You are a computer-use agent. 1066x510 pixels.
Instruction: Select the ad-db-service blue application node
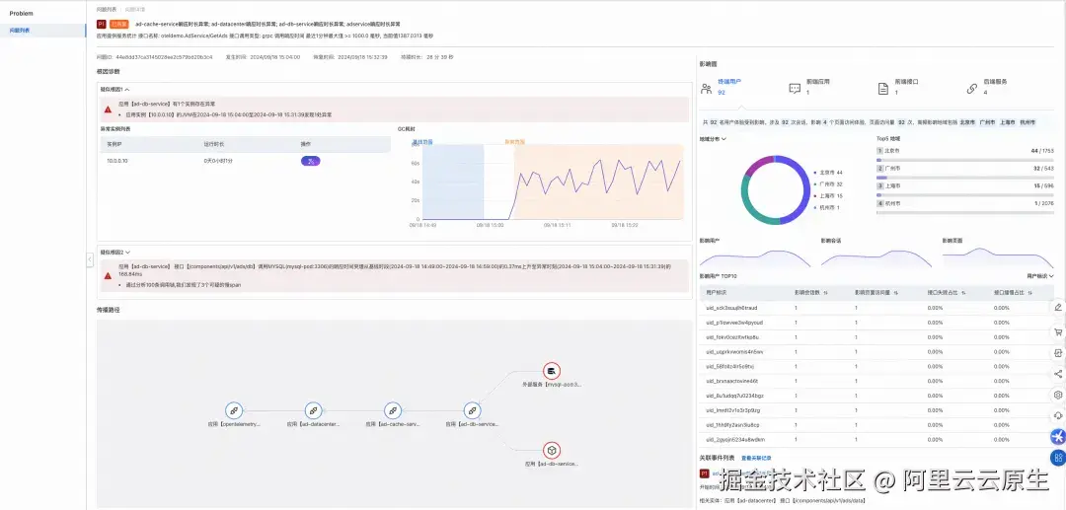pos(472,410)
